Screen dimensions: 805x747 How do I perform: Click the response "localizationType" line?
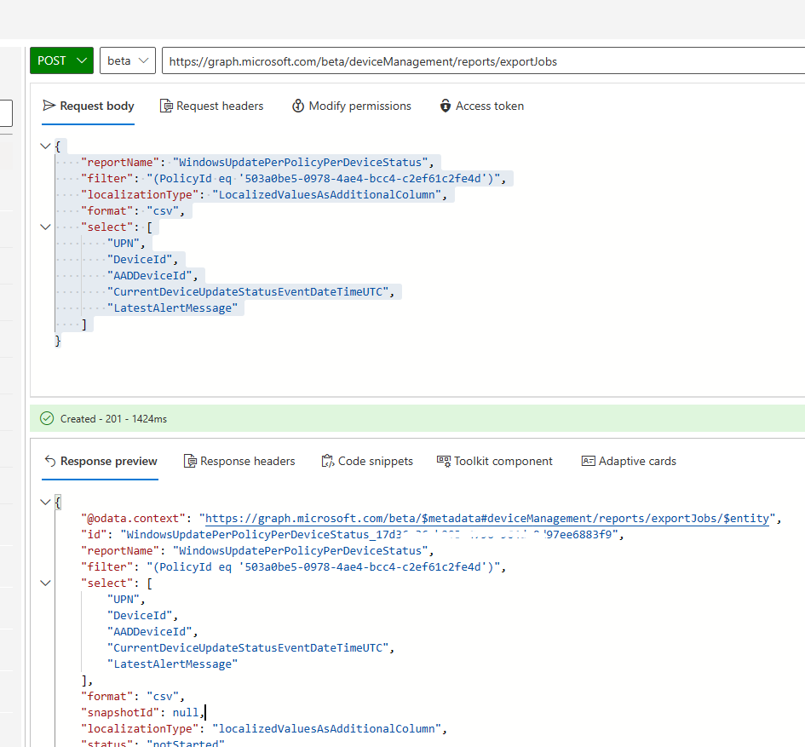click(264, 729)
